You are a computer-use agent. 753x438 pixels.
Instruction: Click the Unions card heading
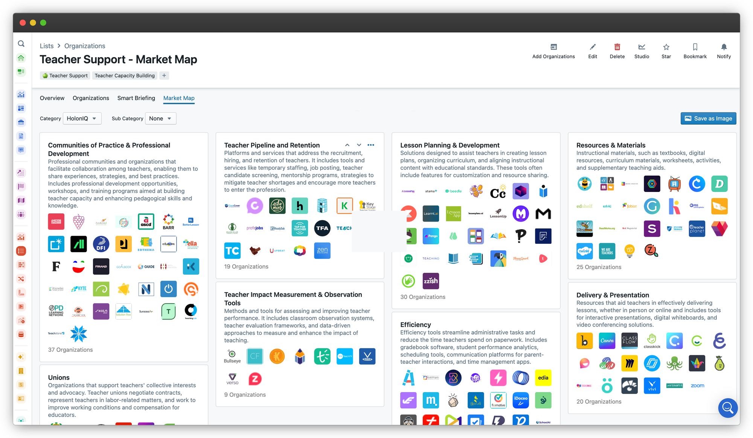pyautogui.click(x=59, y=377)
